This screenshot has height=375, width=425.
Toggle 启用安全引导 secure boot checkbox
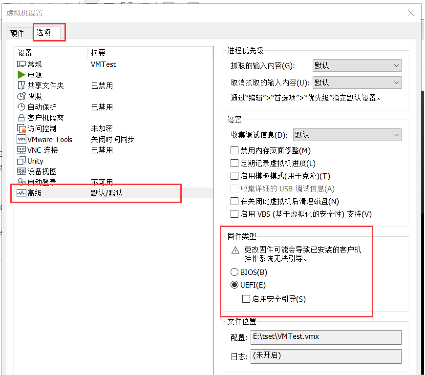(x=247, y=299)
